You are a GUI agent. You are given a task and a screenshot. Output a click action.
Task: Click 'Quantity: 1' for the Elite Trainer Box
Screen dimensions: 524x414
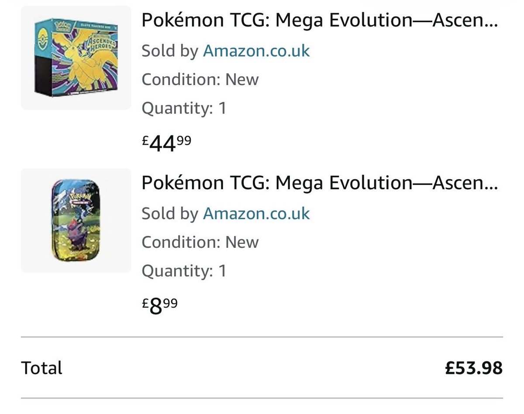click(184, 108)
